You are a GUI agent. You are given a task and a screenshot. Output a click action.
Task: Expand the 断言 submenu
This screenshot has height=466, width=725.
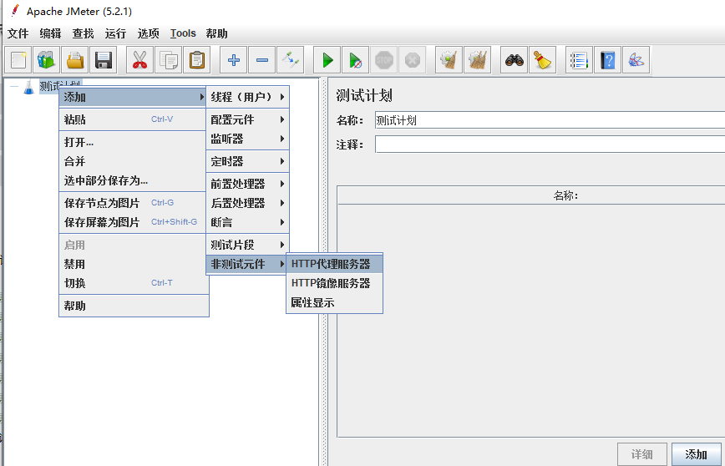(247, 222)
